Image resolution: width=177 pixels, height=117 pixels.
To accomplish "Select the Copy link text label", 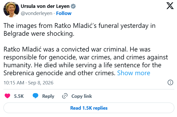I will 81,96.
